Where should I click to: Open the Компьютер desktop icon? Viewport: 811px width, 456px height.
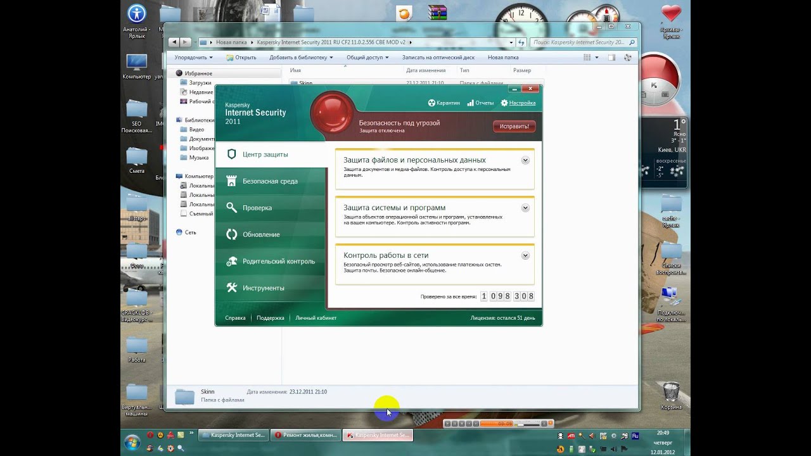pyautogui.click(x=137, y=66)
